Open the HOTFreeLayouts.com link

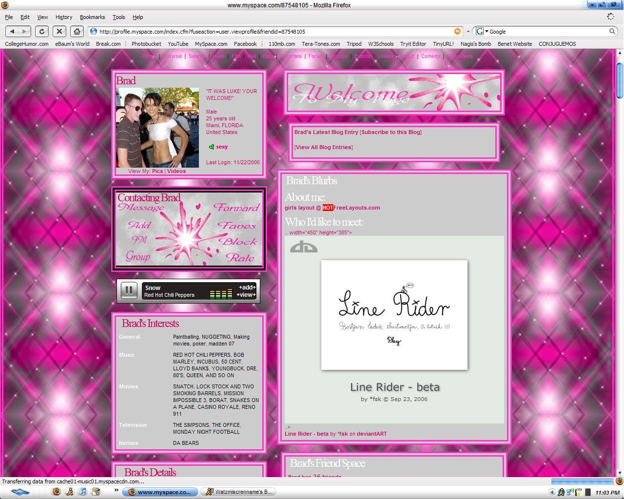coord(351,208)
